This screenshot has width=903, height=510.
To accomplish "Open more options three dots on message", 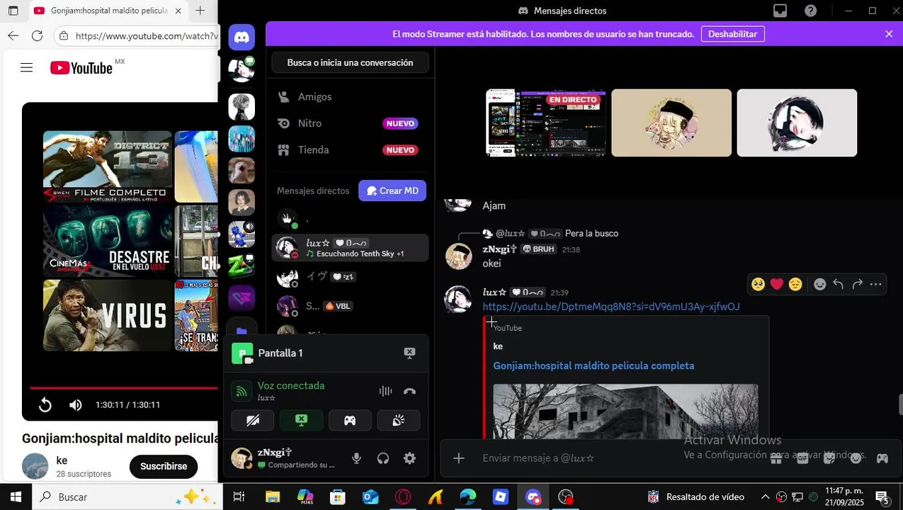I will (875, 284).
